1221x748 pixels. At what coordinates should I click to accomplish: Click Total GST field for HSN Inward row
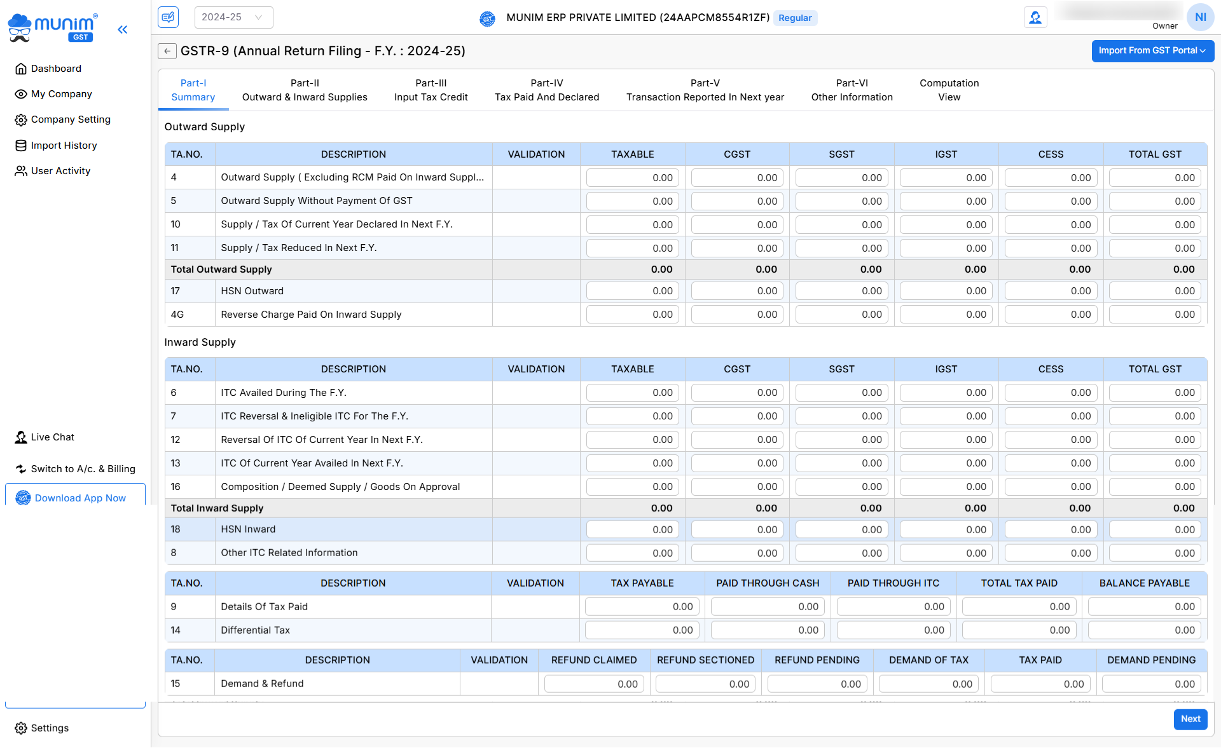(1155, 530)
